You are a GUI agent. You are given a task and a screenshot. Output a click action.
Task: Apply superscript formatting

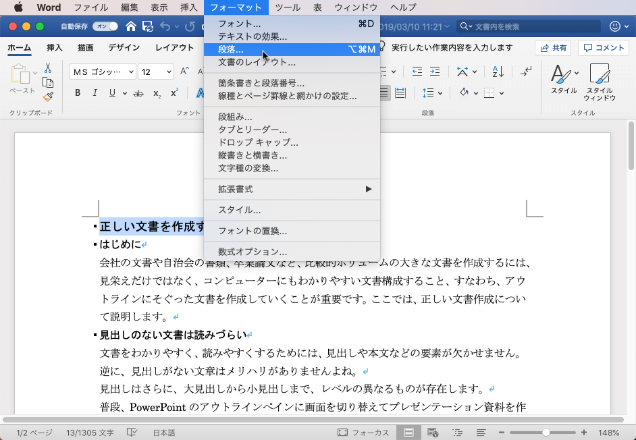click(x=174, y=93)
